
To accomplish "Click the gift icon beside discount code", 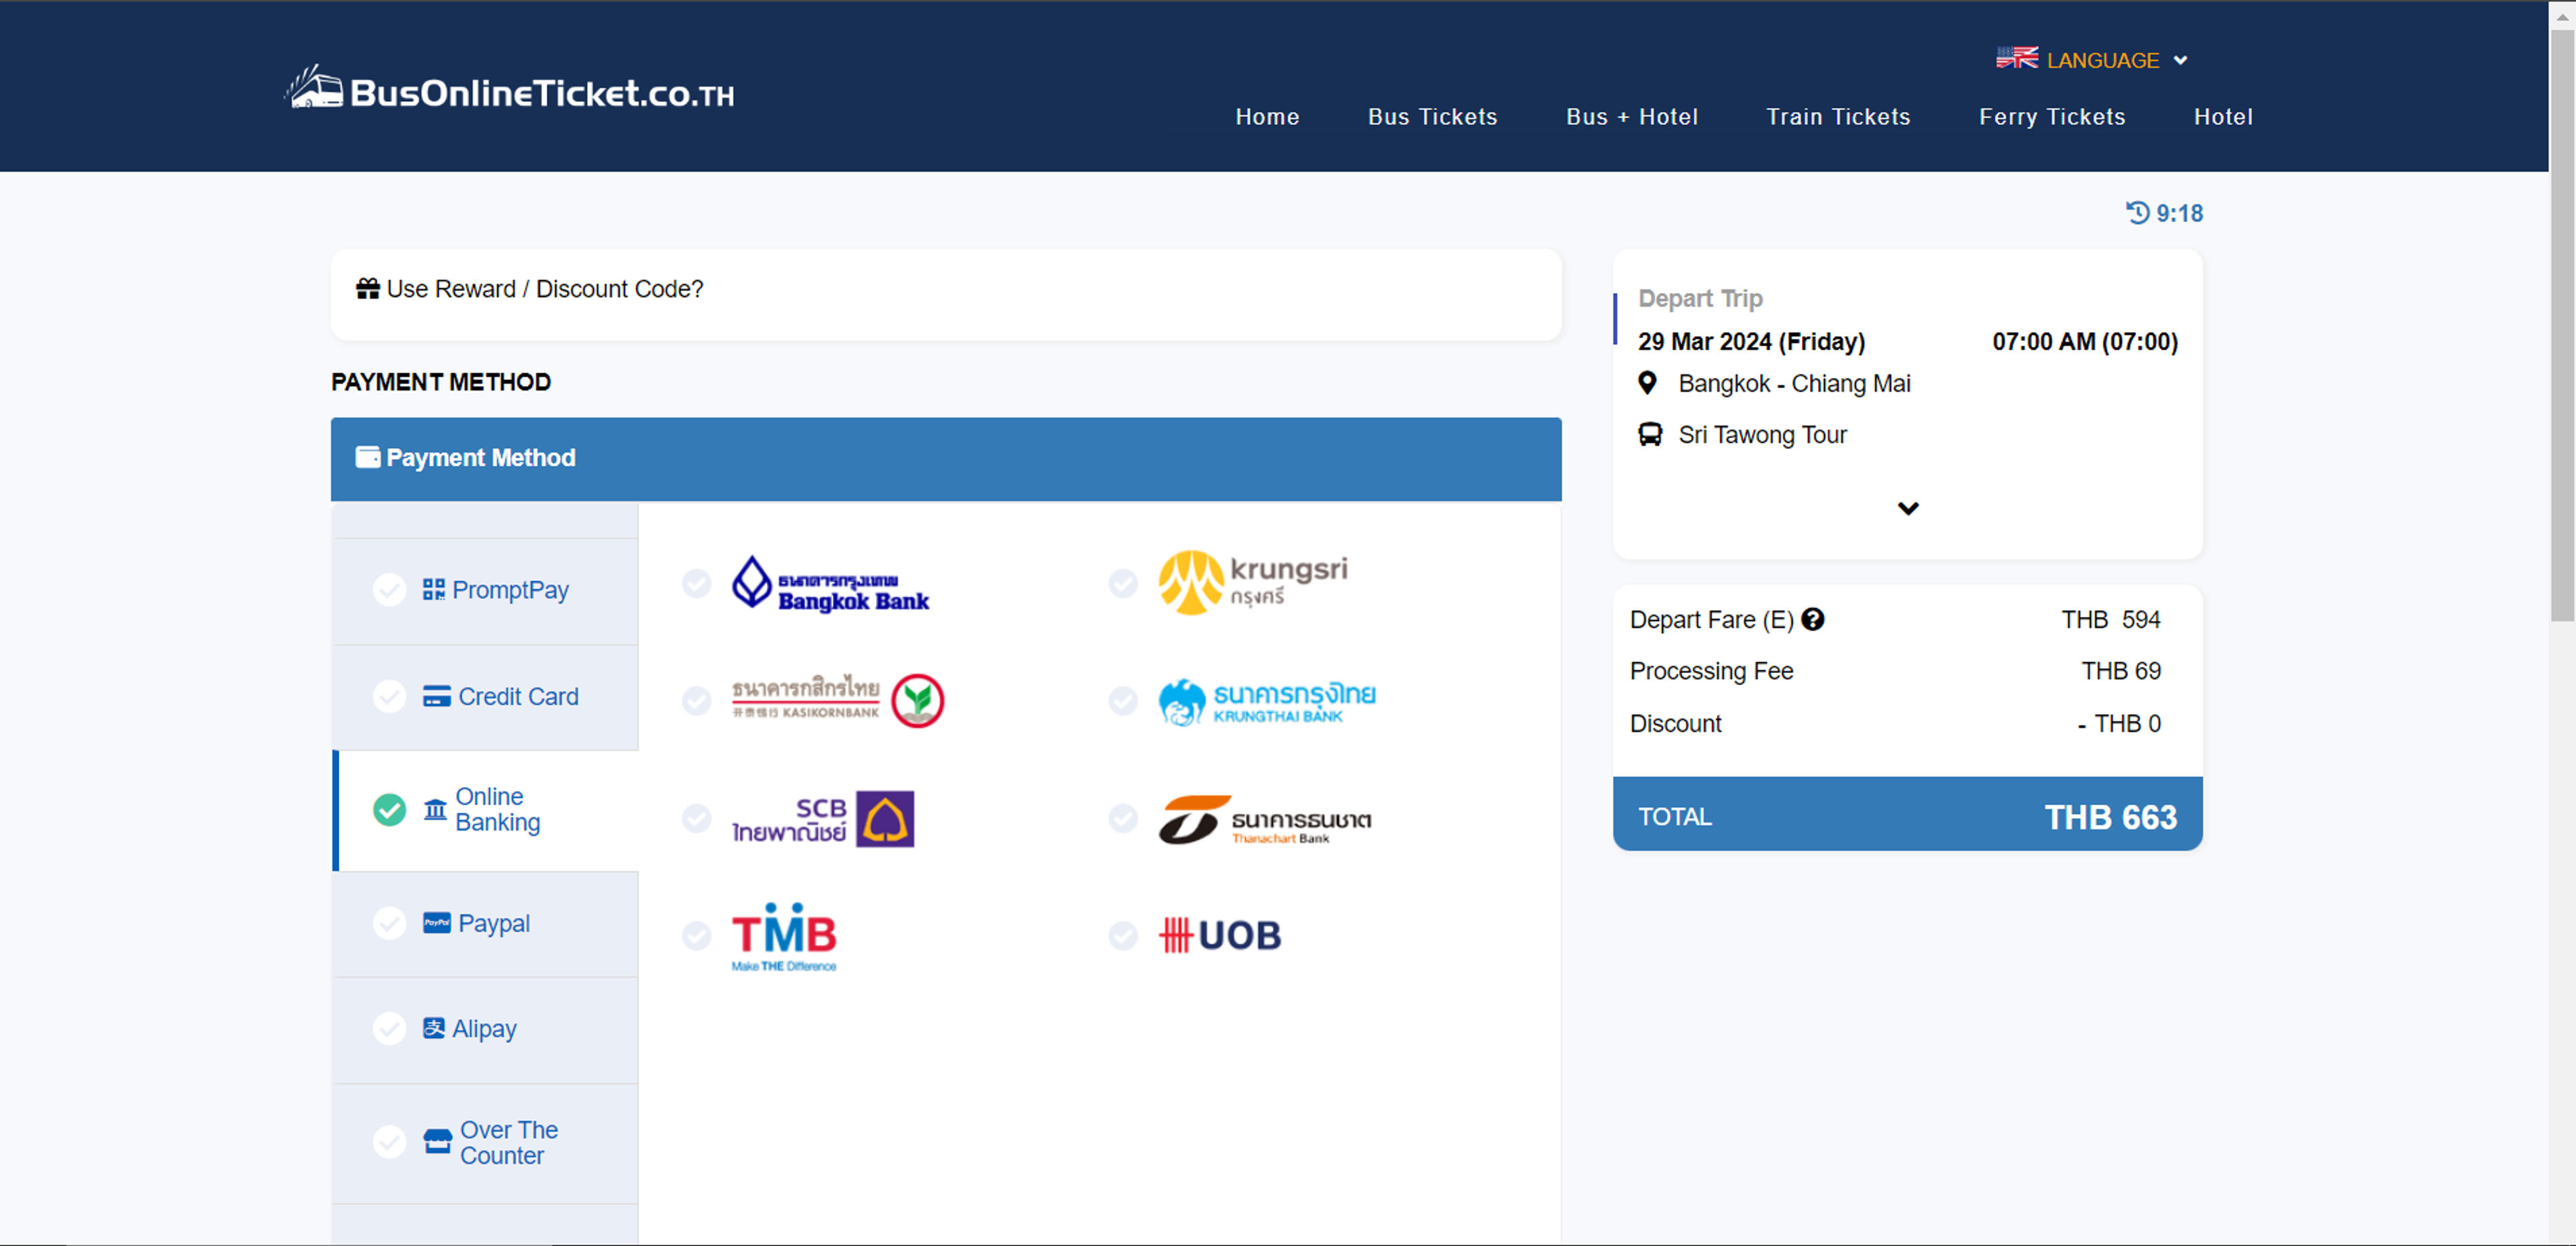I will coord(368,289).
